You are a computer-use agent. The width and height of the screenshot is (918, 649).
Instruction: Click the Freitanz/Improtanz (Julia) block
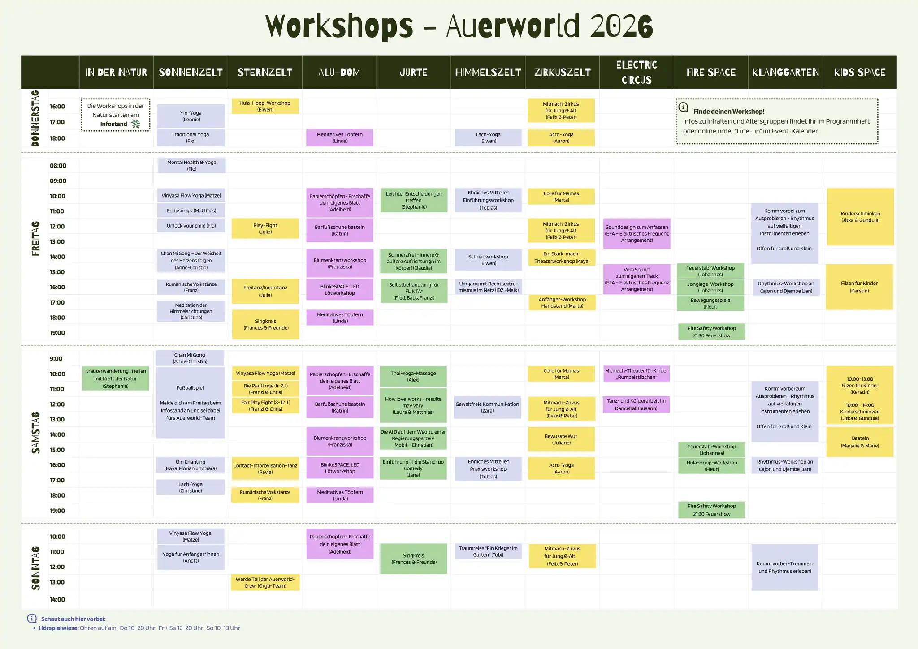point(265,291)
